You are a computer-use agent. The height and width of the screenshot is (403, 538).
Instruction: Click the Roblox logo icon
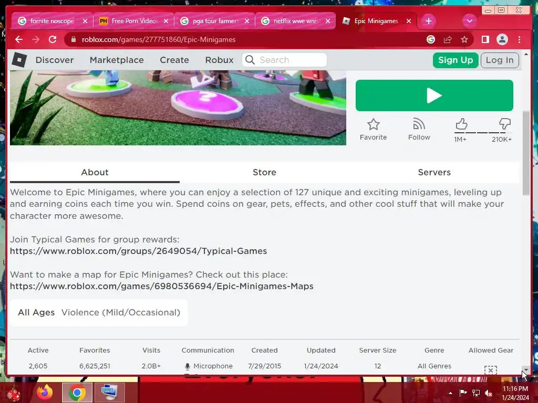coord(19,60)
